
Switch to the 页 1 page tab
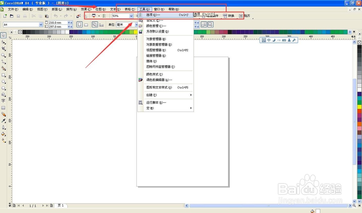[60, 205]
